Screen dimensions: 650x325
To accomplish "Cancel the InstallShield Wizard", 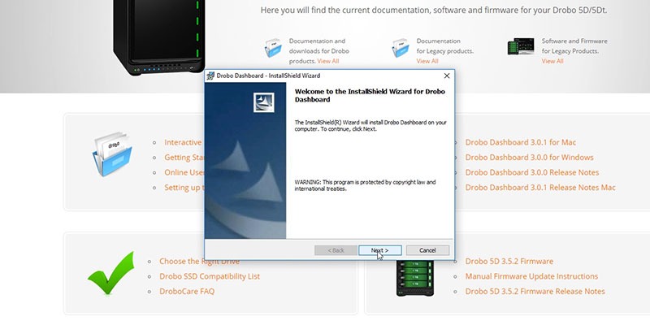I will (427, 250).
